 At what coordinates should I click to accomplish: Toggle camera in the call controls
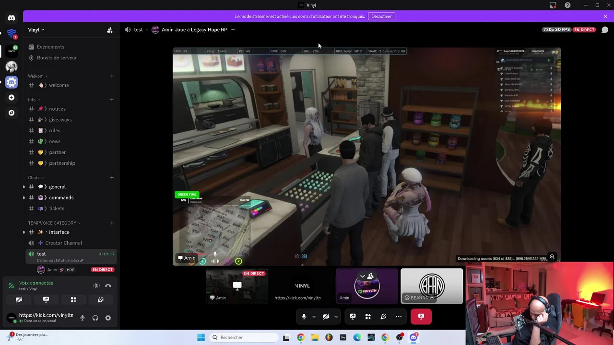(326, 316)
